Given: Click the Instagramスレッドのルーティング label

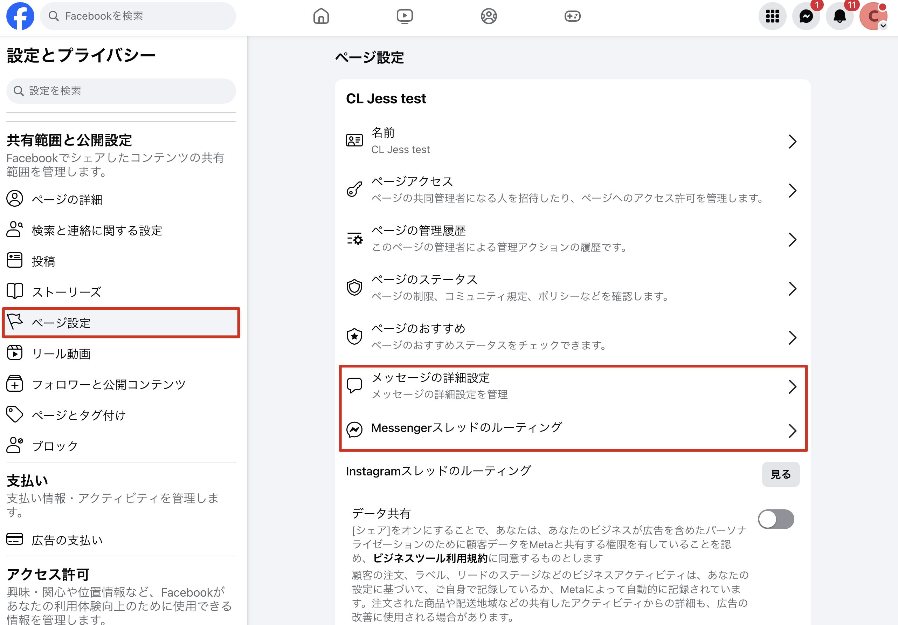Looking at the screenshot, I should tap(438, 471).
